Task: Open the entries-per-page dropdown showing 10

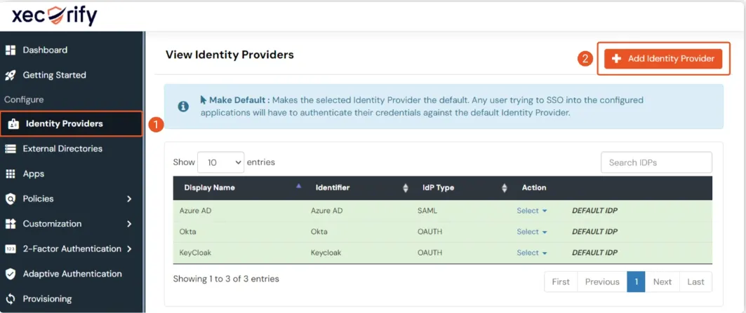Action: tap(220, 162)
